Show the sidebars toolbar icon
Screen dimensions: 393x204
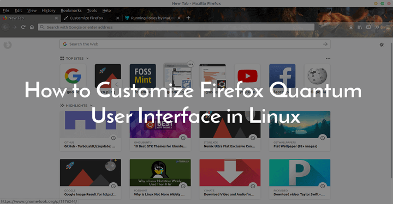[368, 27]
